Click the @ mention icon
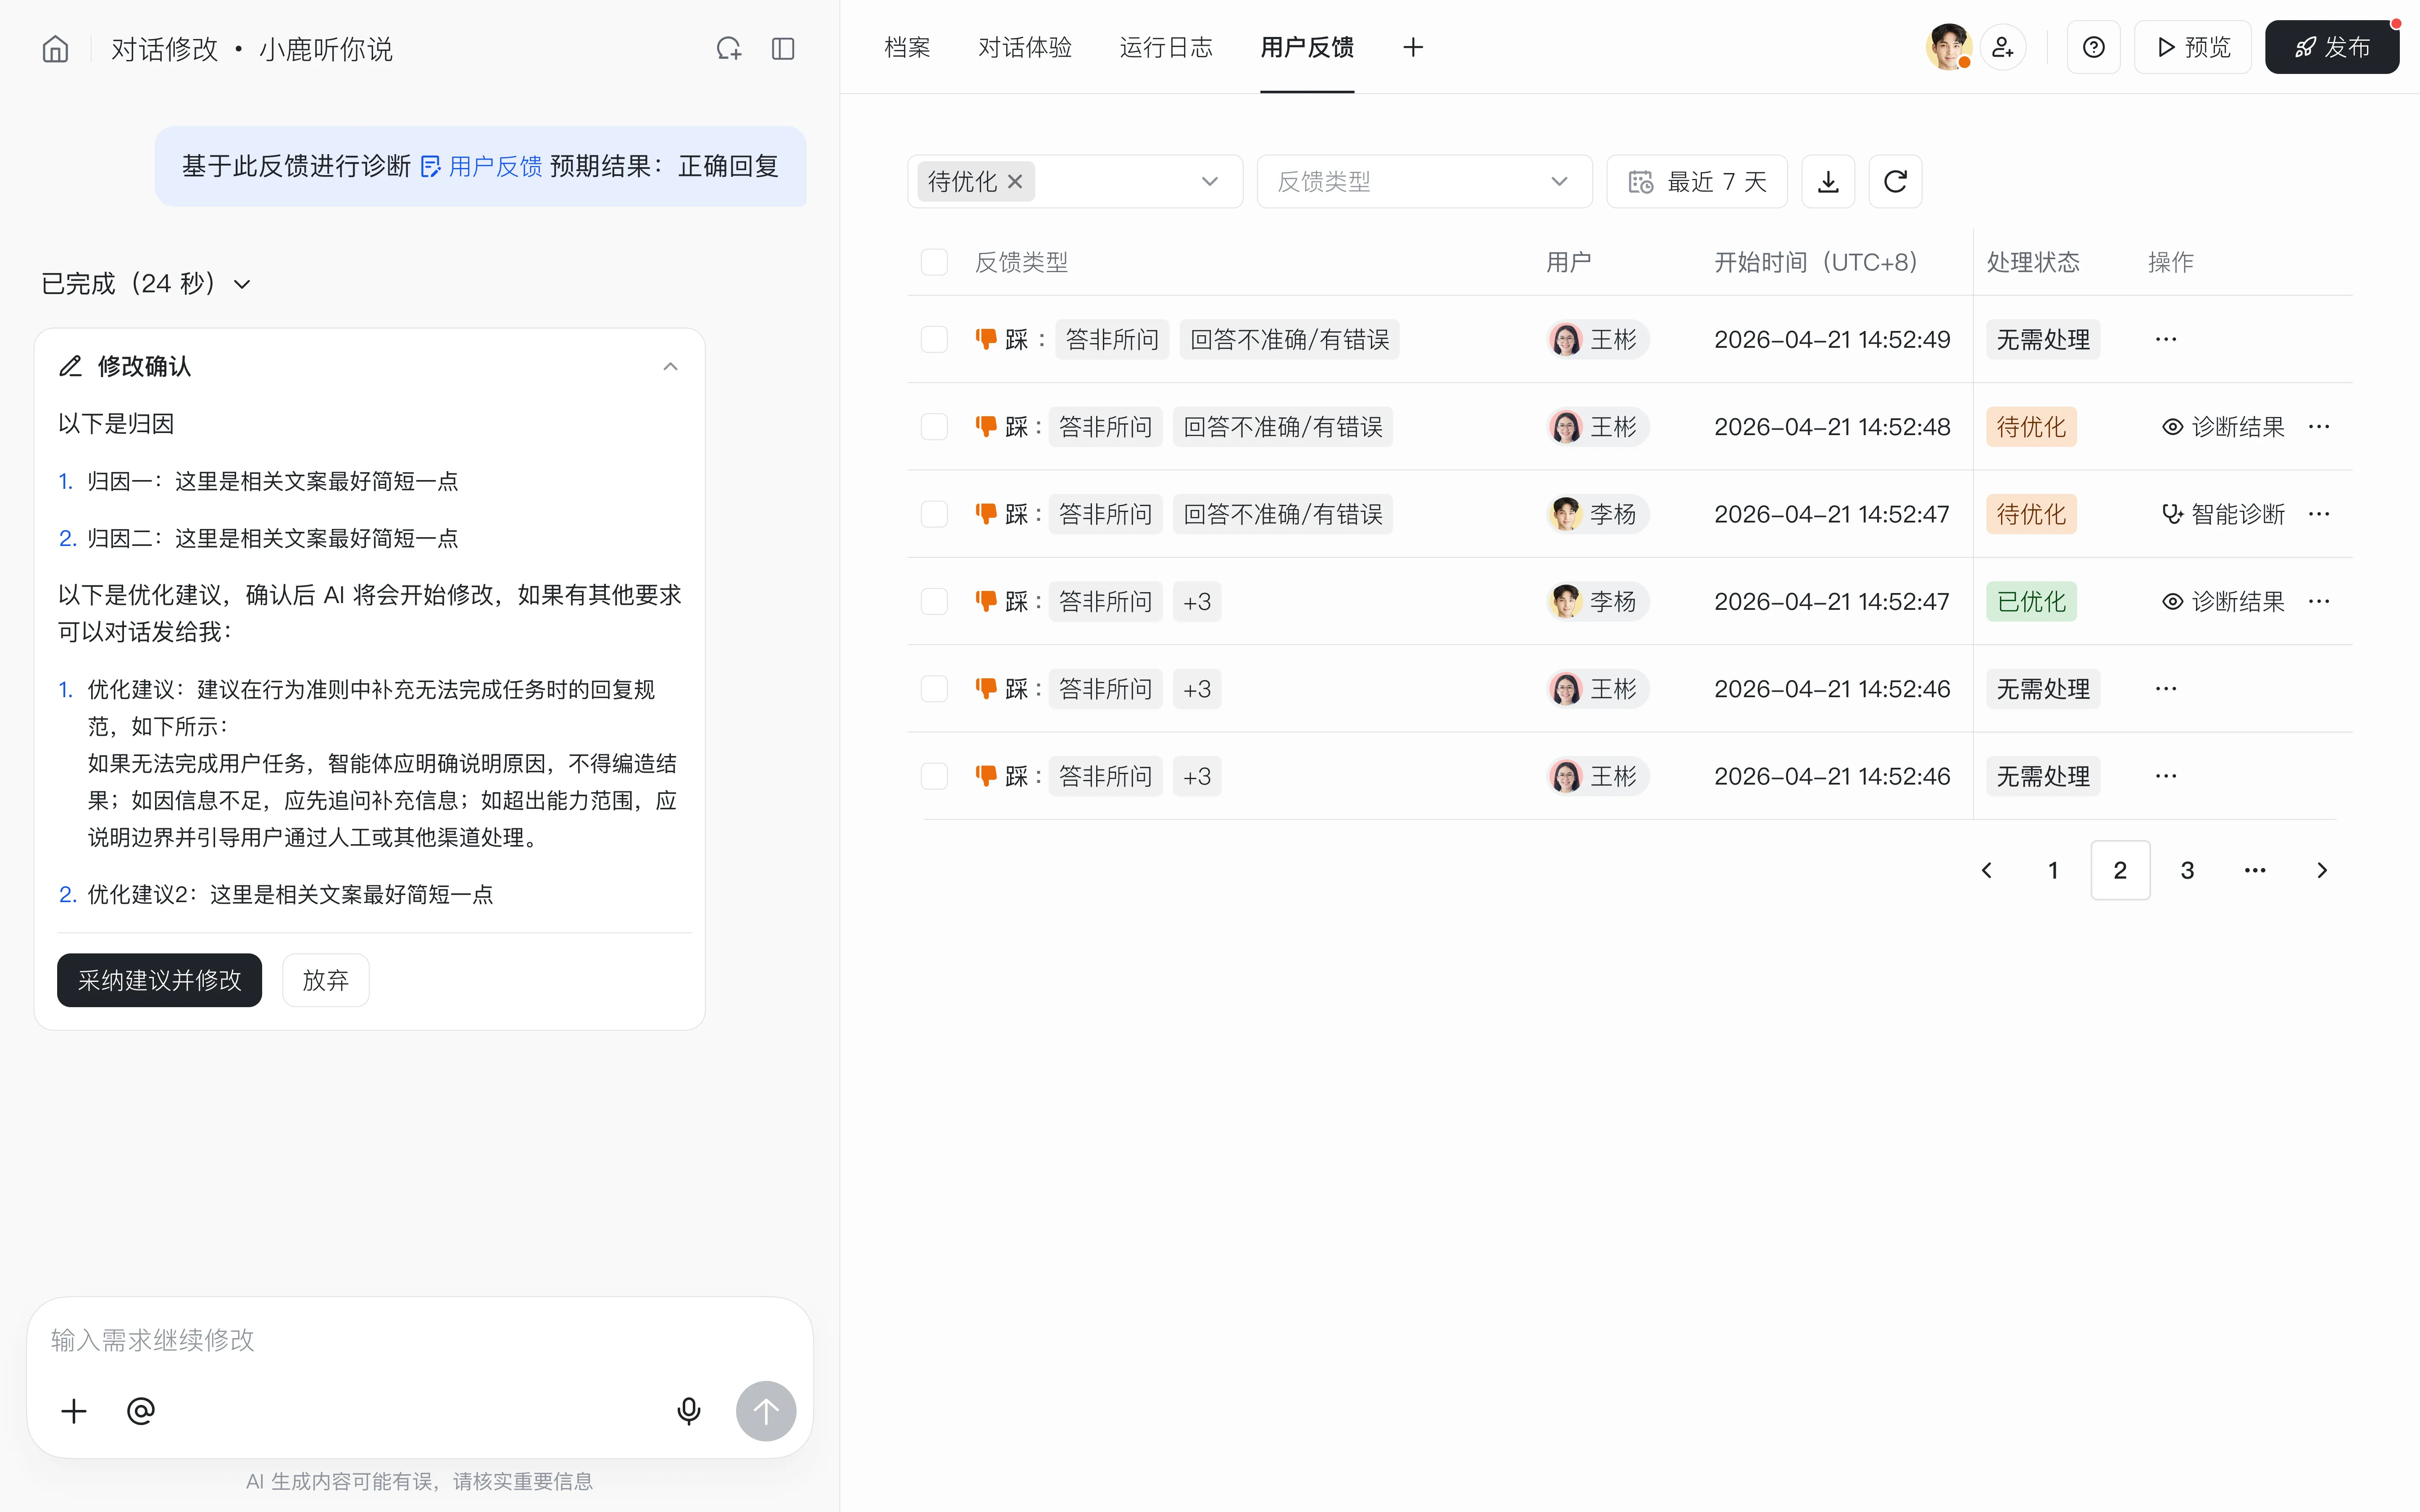2420x1512 pixels. (x=141, y=1411)
